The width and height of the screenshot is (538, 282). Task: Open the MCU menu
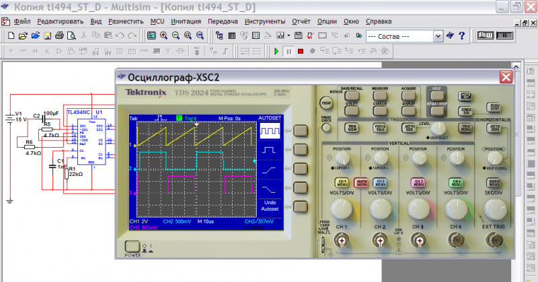pos(157,21)
